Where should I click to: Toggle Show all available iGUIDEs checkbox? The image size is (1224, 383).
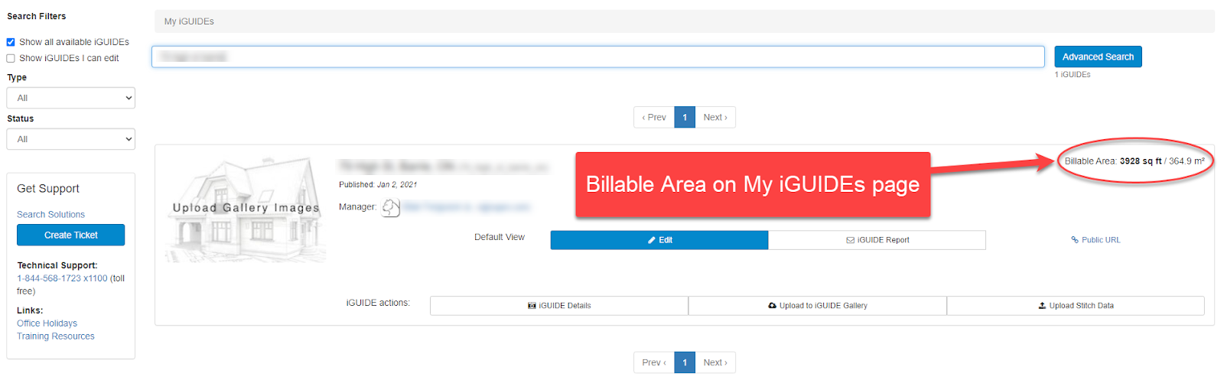[11, 42]
